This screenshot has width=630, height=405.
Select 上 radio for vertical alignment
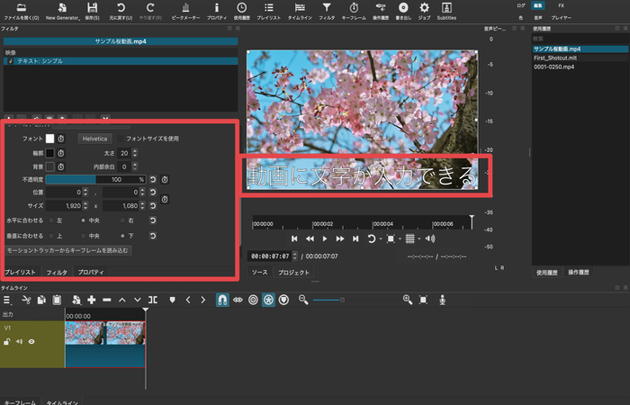point(52,235)
